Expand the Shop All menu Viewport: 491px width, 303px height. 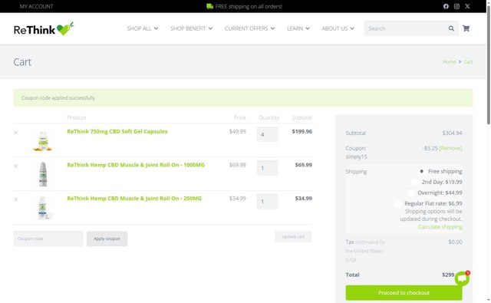[x=143, y=28]
